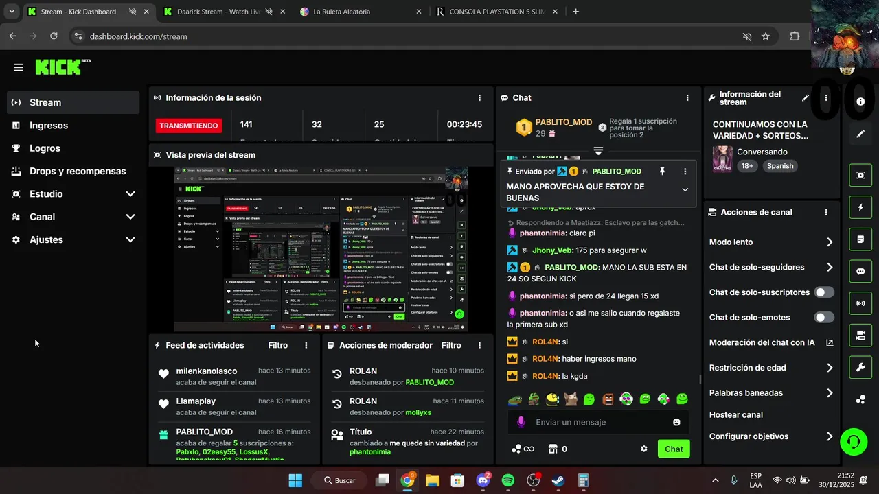Viewport: 879px width, 494px height.
Task: Toggle chat bubble widget in right toolbar
Action: (860, 271)
